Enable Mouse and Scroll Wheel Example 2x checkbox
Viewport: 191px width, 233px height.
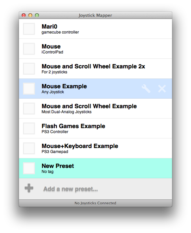(29, 69)
